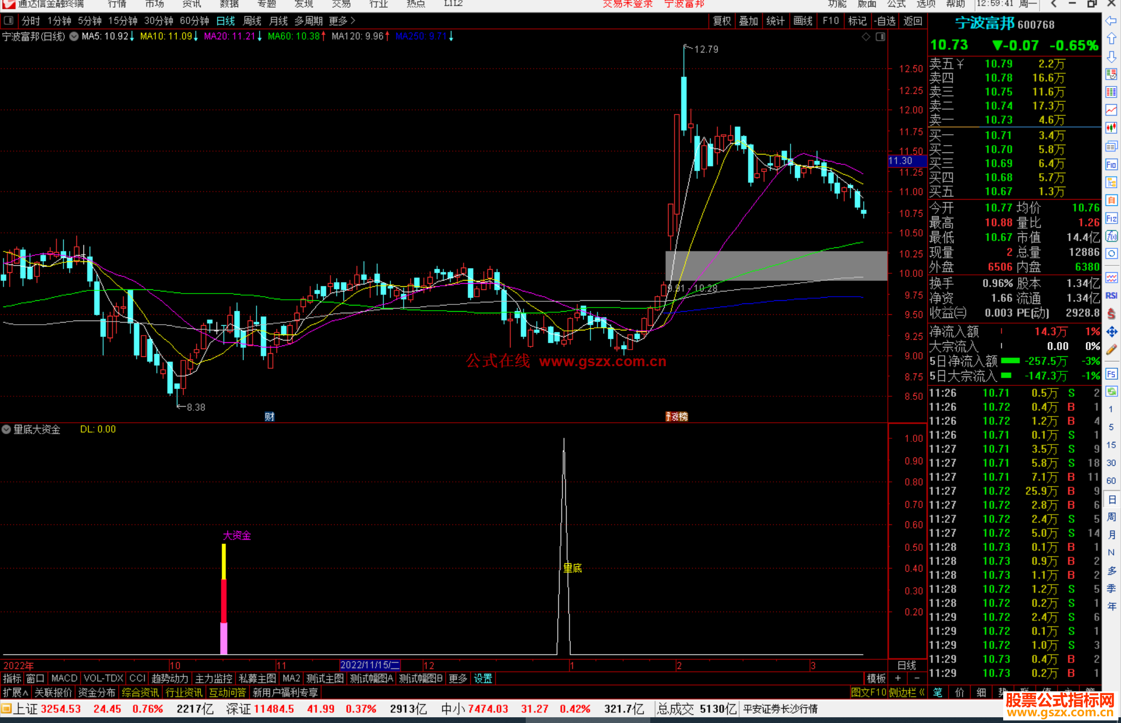Click the back arrow icon in sidebar
The height and width of the screenshot is (723, 1121).
point(1111,21)
